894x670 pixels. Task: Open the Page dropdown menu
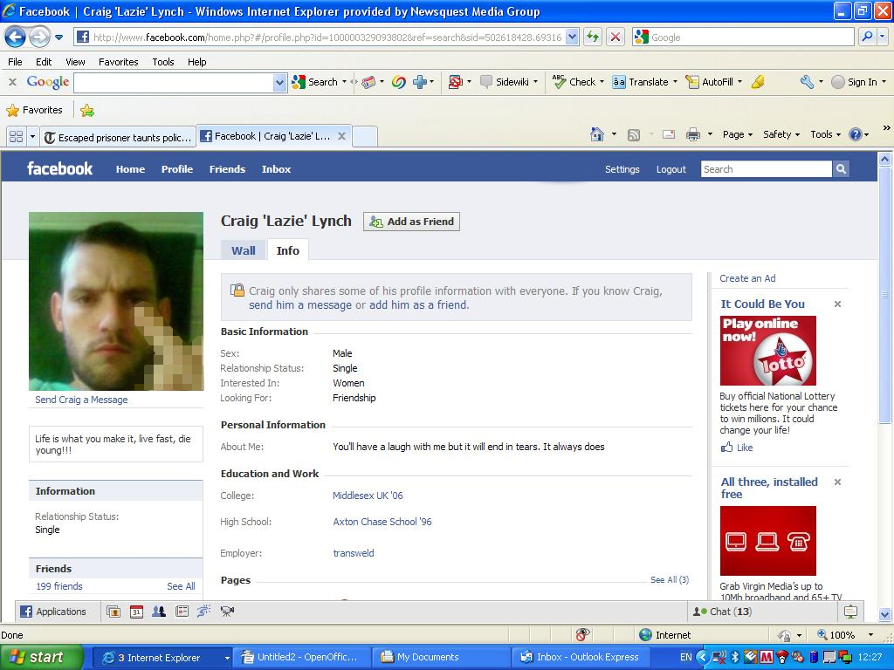pyautogui.click(x=738, y=134)
